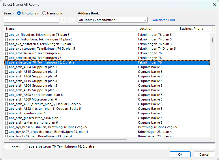219x160 pixels.
Task: Click room icon beside abe_arch_A315 Grupprum
Action: pos(6,72)
